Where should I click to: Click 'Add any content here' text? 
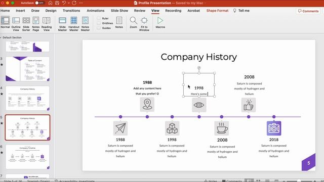click(147, 88)
